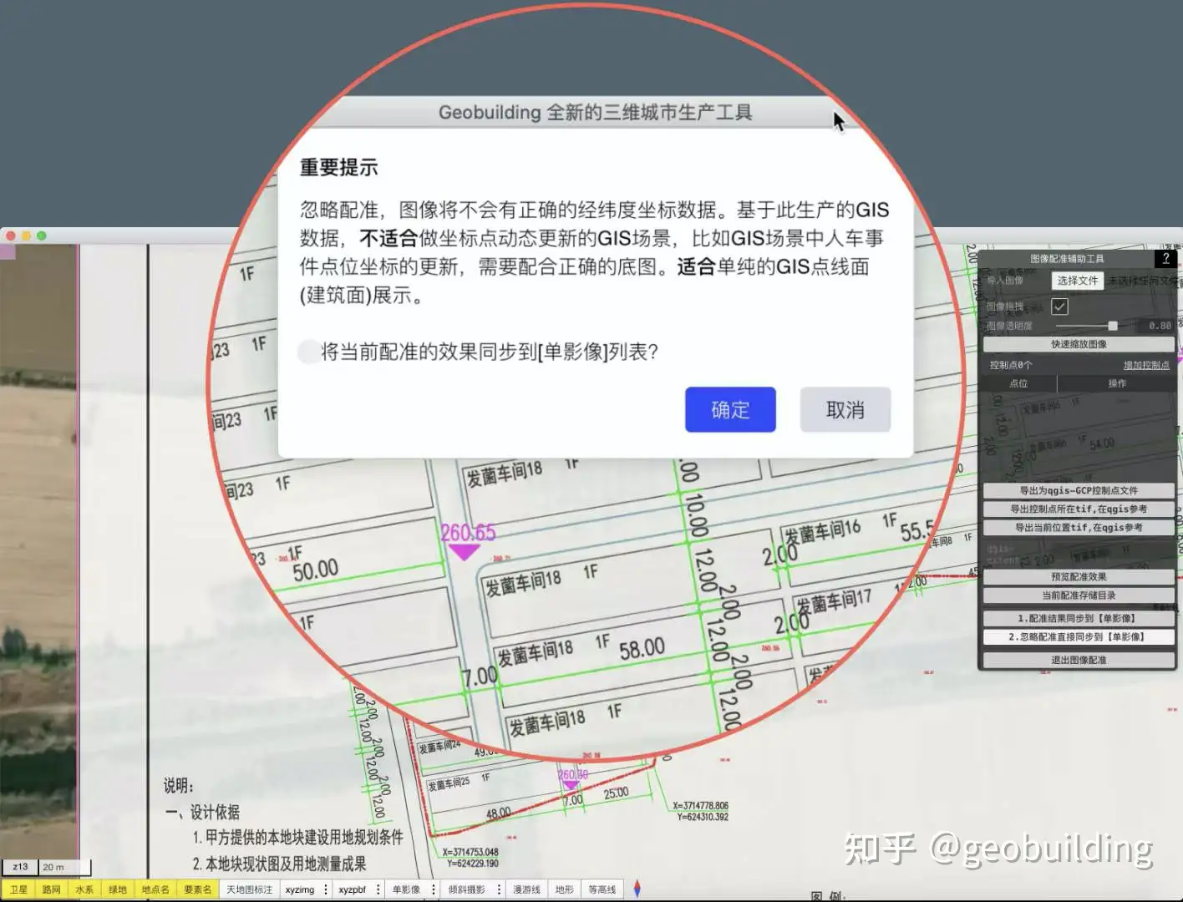The image size is (1183, 902).
Task: Click 导出控制点所在tif button
Action: click(x=1079, y=509)
